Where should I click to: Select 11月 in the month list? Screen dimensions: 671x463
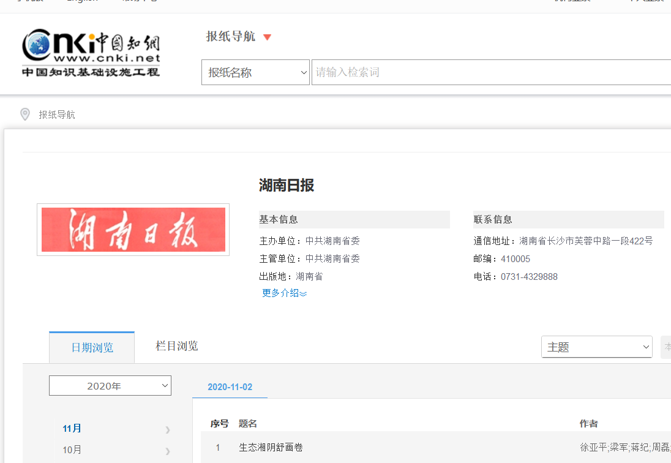[72, 429]
